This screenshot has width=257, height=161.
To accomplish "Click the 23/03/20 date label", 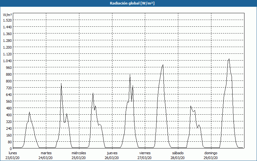I will tap(13, 158).
